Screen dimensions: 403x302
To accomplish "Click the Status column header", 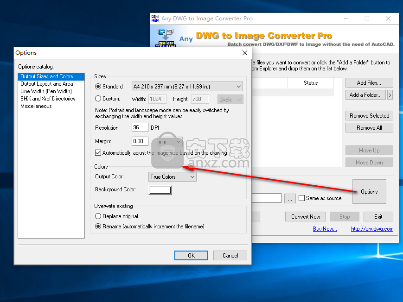I will tap(310, 83).
